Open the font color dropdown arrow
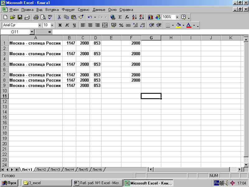249x187 pixels. click(x=194, y=25)
